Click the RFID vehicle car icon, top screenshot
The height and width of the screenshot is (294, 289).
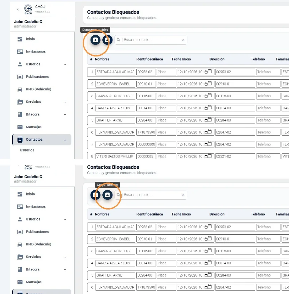(20, 89)
